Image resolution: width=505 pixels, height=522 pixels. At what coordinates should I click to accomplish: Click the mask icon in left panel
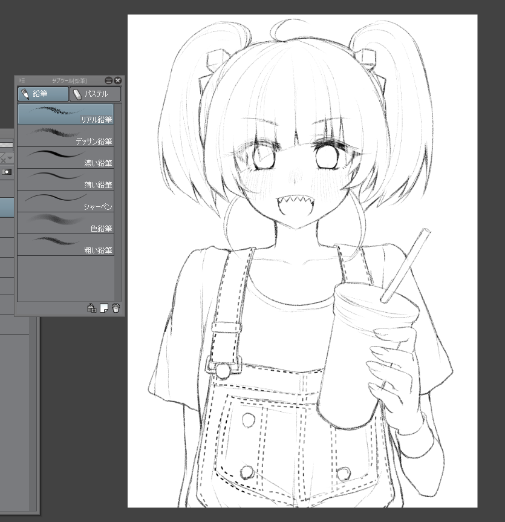pos(7,172)
